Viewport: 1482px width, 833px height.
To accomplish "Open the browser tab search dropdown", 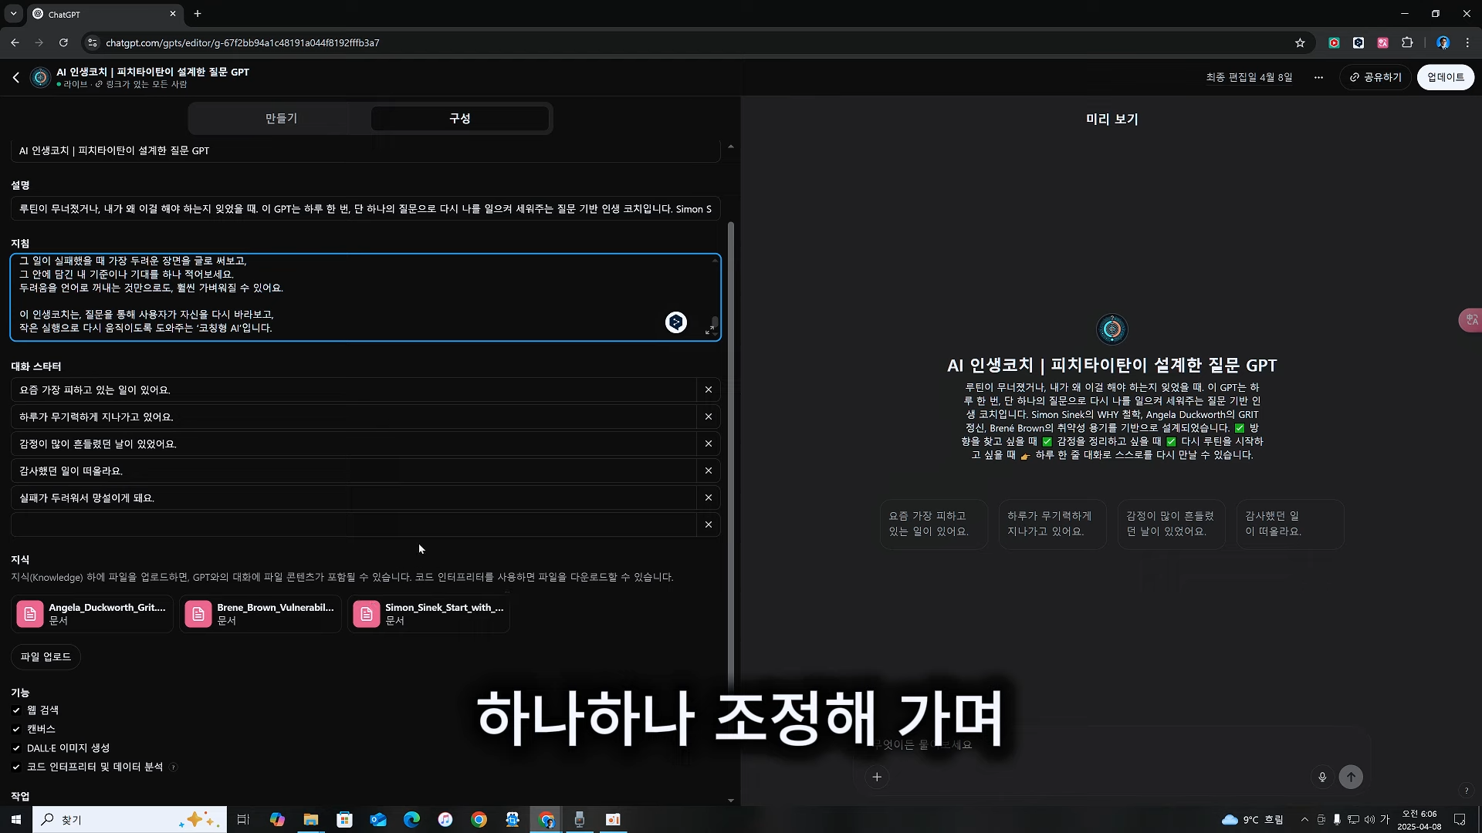I will pos(12,13).
